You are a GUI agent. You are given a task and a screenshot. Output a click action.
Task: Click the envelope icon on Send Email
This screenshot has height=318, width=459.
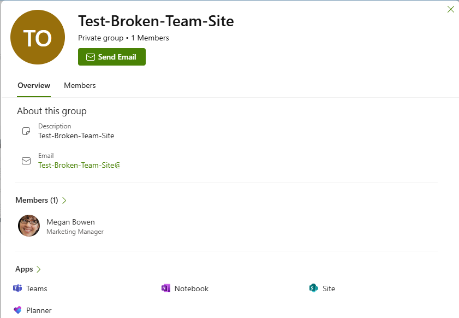(91, 57)
